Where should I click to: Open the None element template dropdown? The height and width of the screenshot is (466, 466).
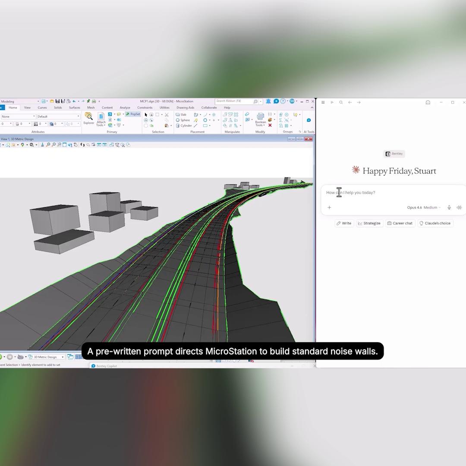(x=18, y=116)
